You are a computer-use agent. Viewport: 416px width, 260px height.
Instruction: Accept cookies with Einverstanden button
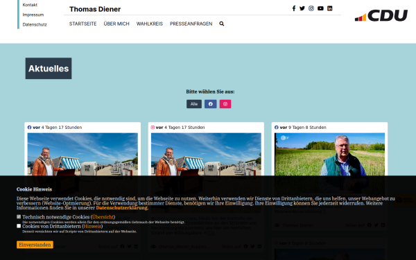click(35, 245)
